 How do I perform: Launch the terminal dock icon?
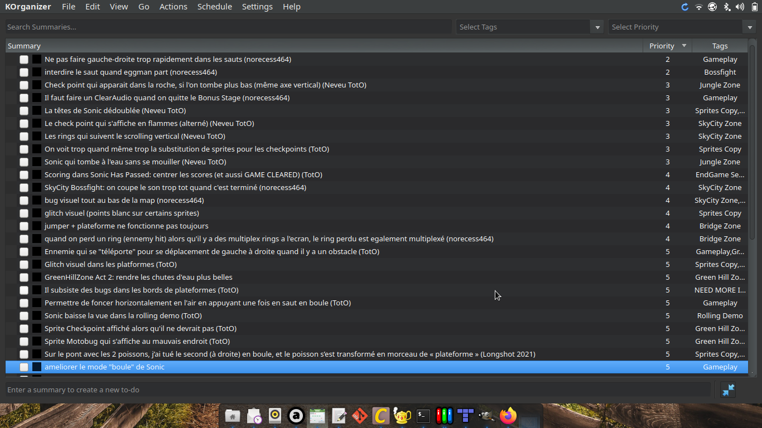click(423, 416)
